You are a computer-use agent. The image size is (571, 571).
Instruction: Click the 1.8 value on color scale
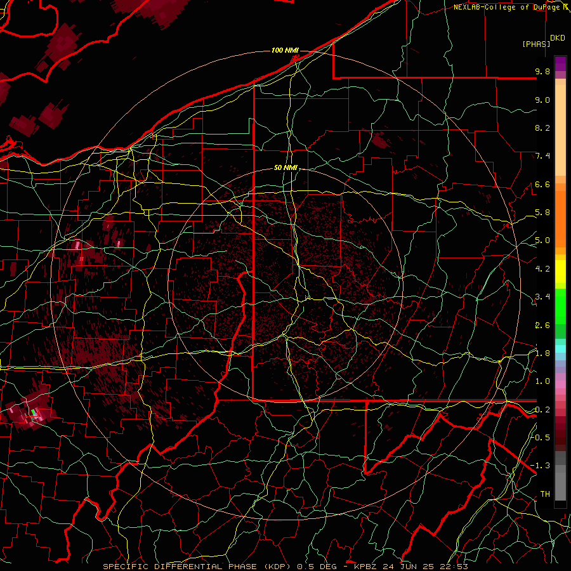[542, 353]
